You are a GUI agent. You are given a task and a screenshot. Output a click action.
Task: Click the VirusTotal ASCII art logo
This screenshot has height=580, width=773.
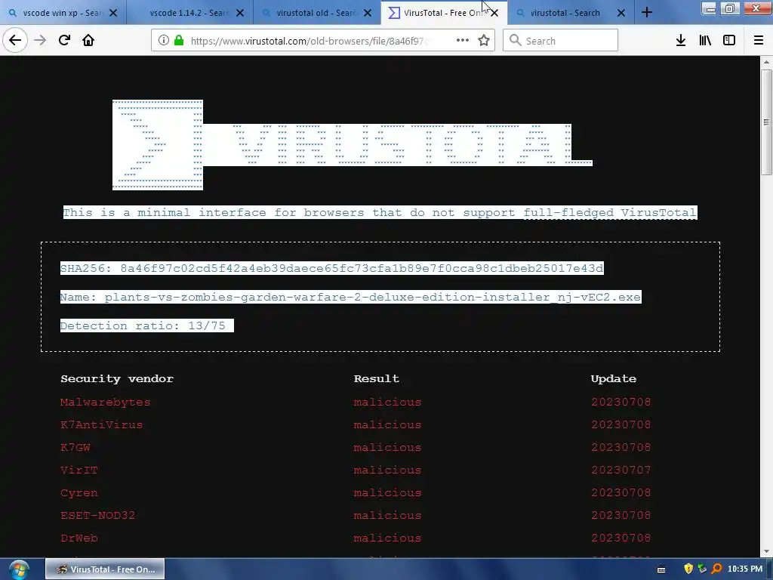[352, 144]
